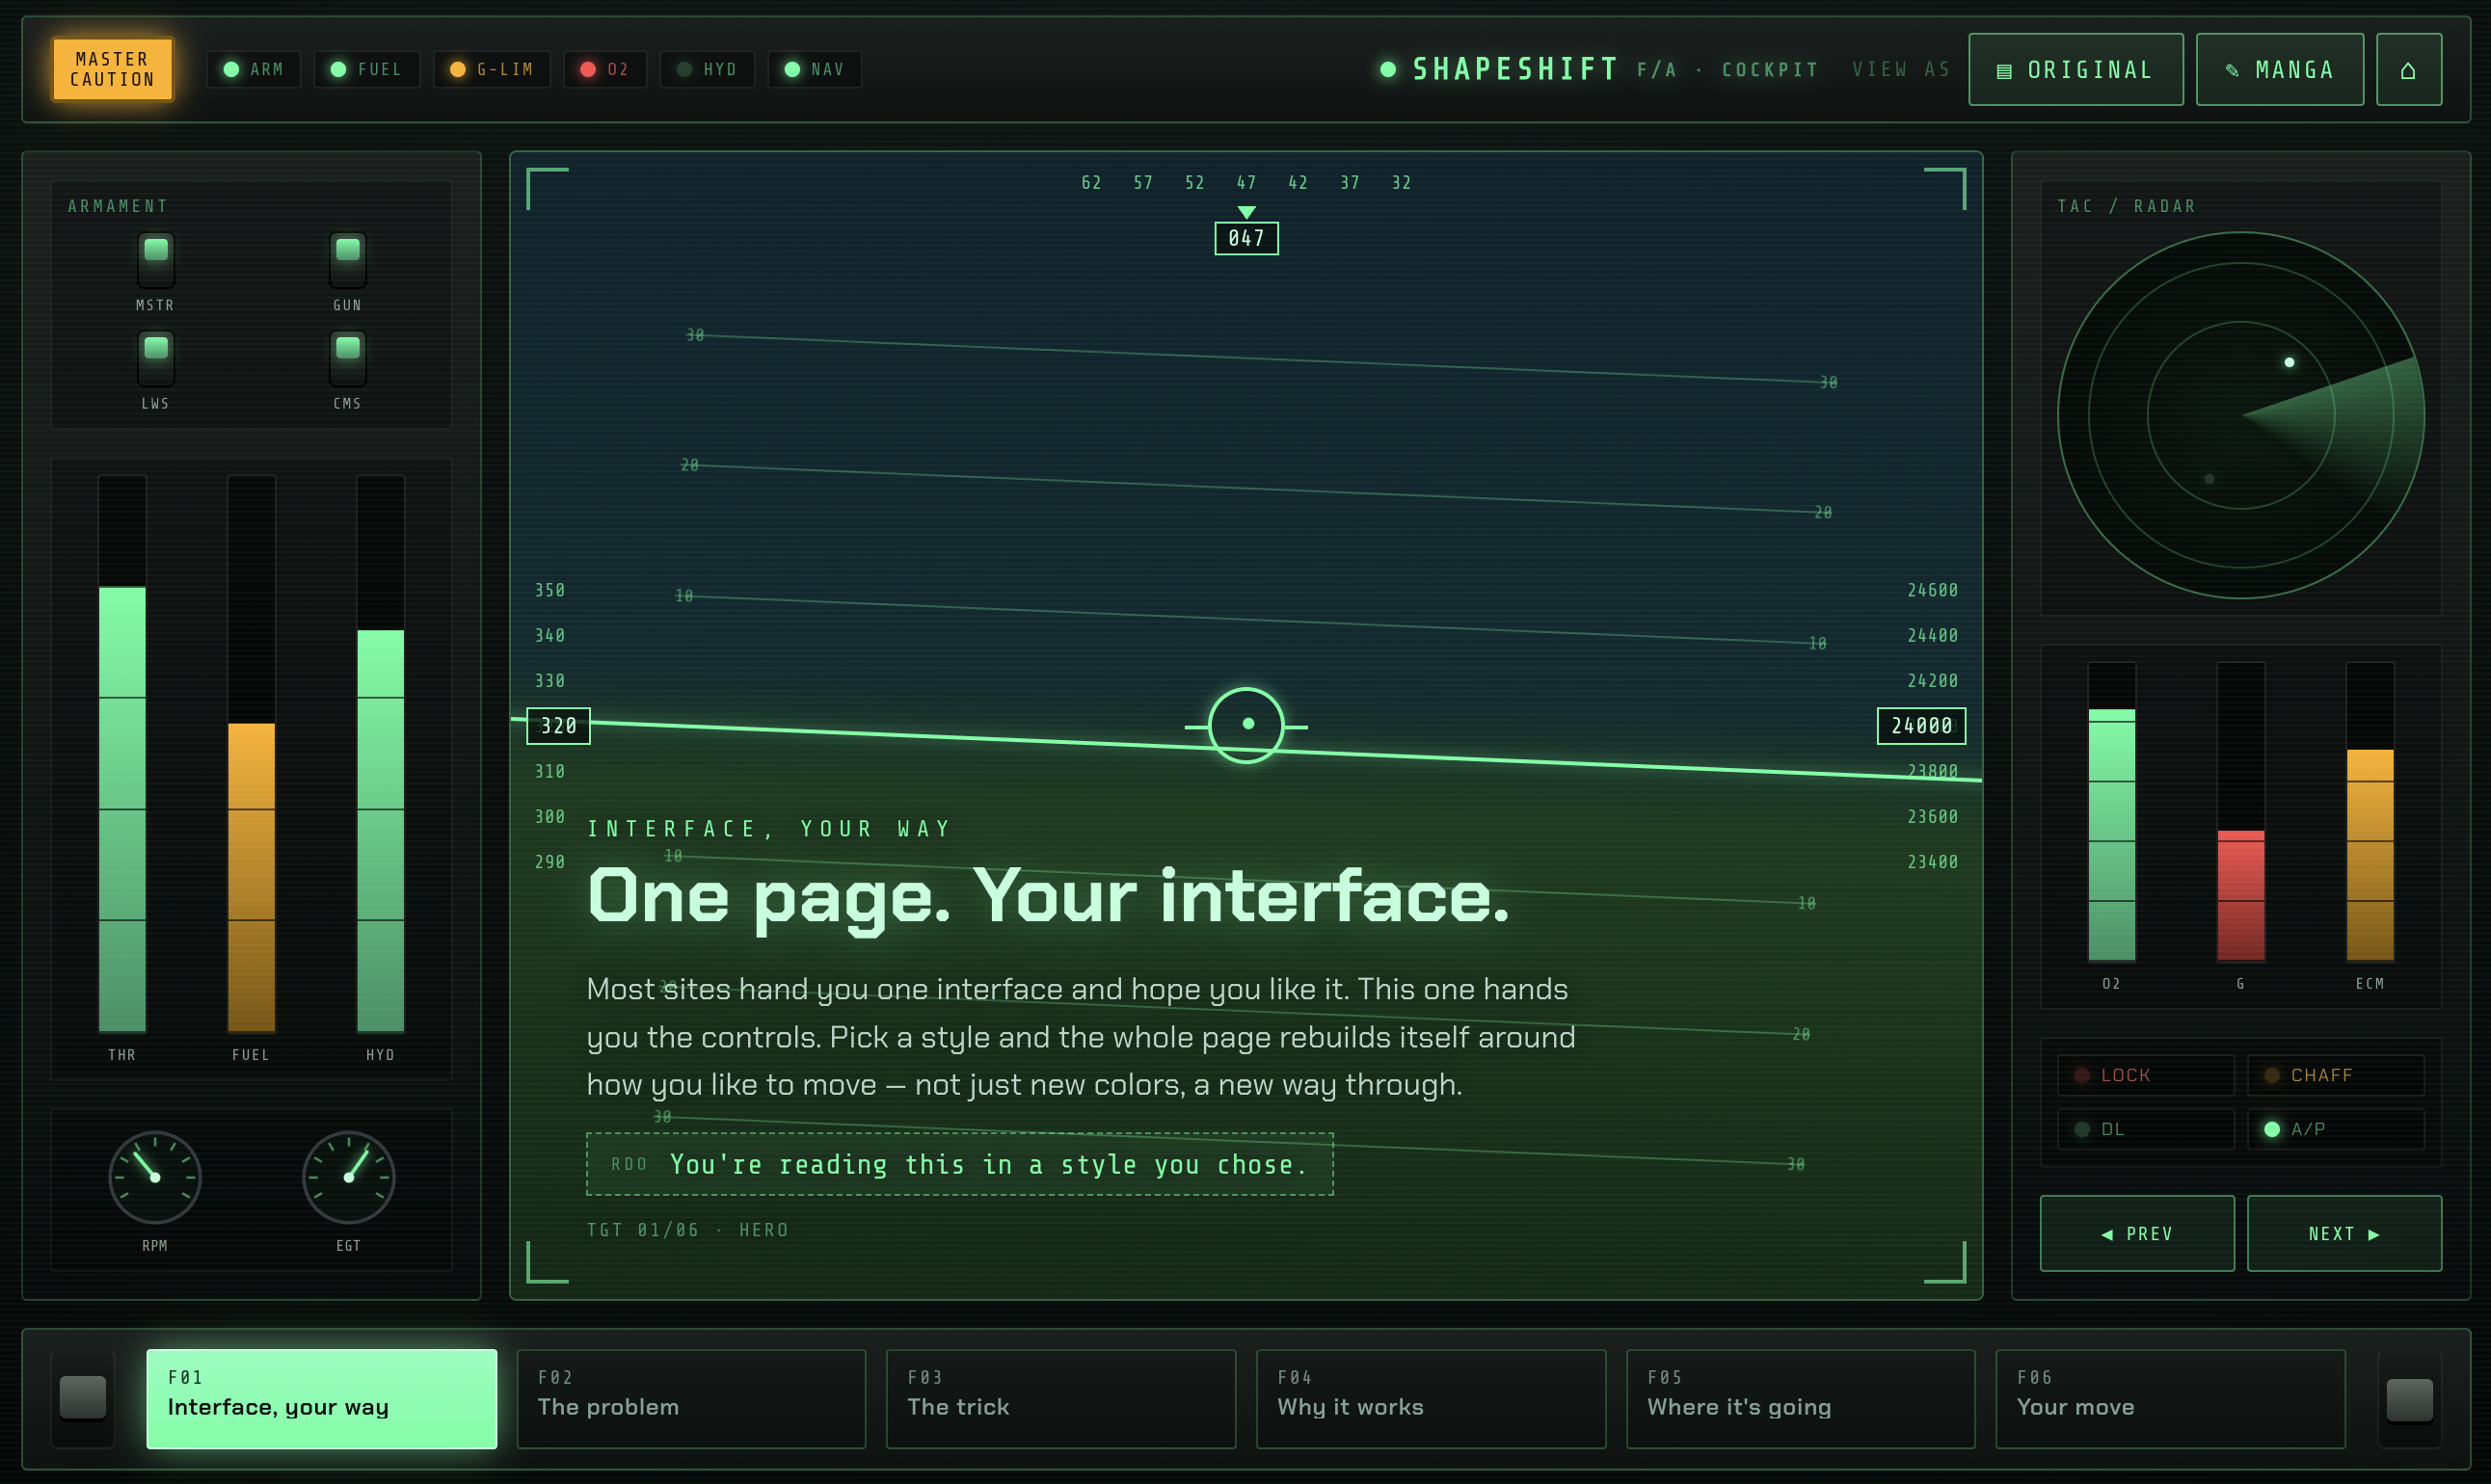Viewport: 2491px width, 1484px height.
Task: Toggle the CHAFF annunciator
Action: coord(2335,1075)
